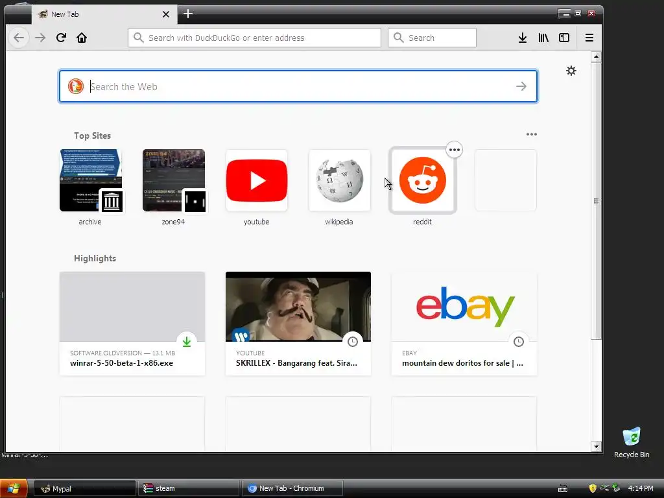Click the history clock on ebay card
Screen dimensions: 664x498
519,342
